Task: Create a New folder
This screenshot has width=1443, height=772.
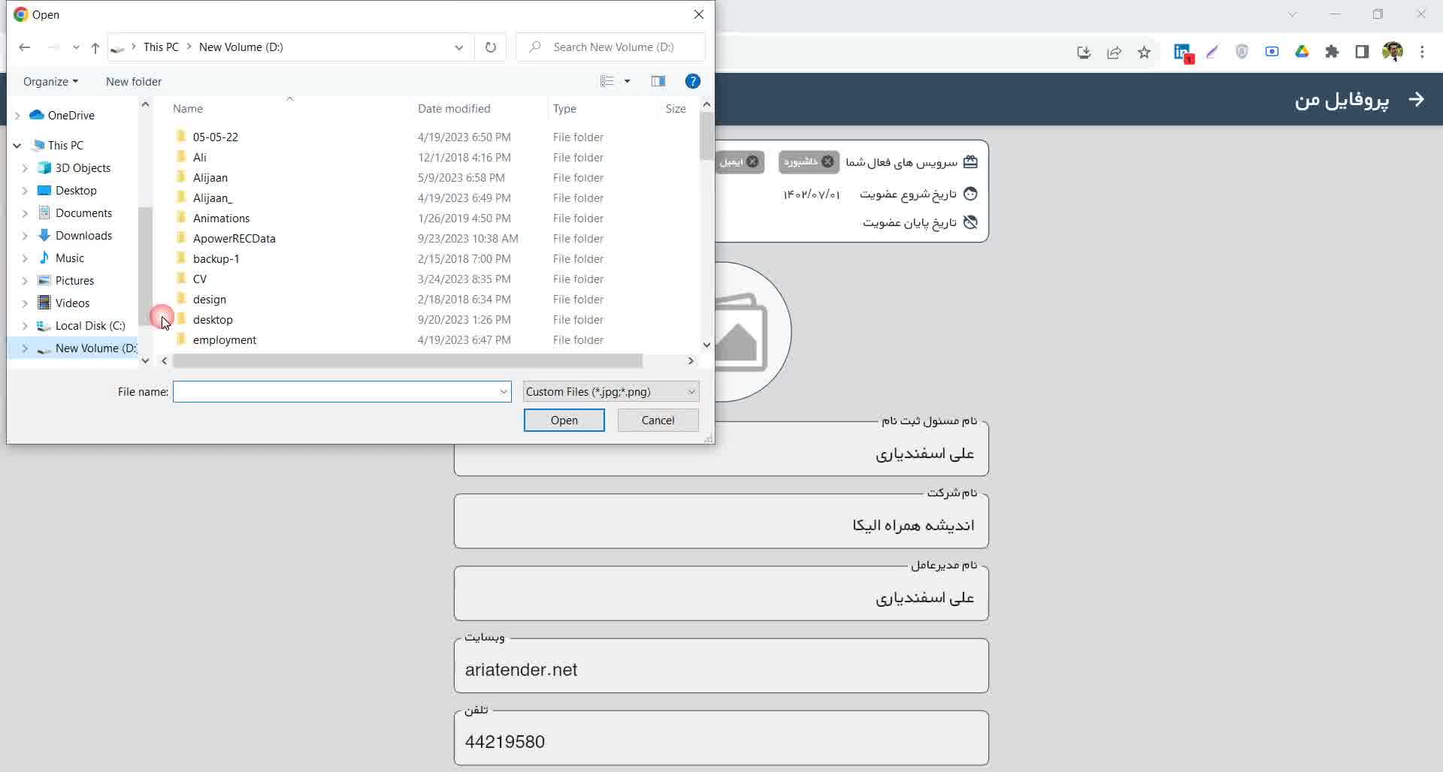Action: coord(134,81)
